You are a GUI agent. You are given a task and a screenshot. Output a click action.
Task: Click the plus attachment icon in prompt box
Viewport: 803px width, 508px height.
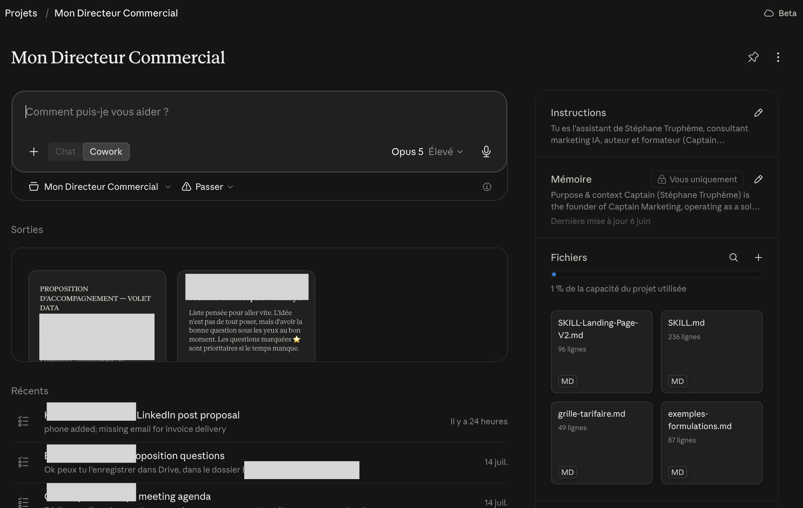pyautogui.click(x=34, y=151)
